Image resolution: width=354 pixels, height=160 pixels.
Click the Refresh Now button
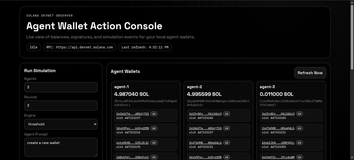pyautogui.click(x=310, y=73)
